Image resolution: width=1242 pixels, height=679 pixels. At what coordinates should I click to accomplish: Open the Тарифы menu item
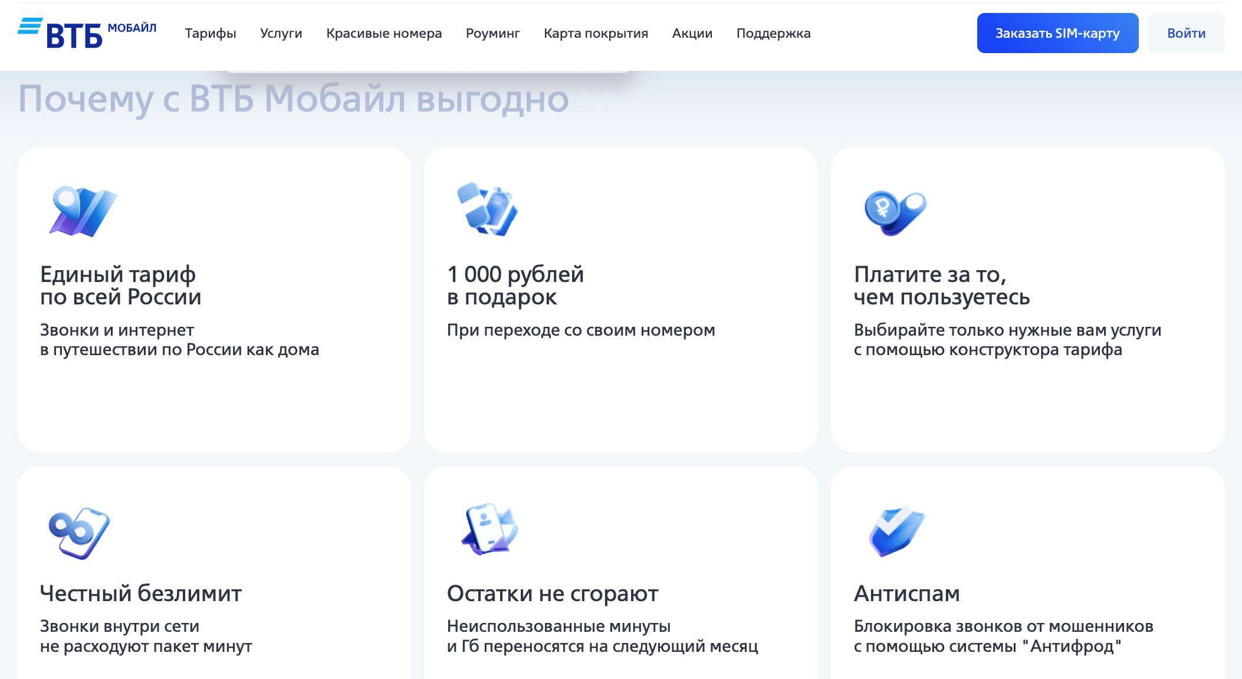pyautogui.click(x=210, y=33)
